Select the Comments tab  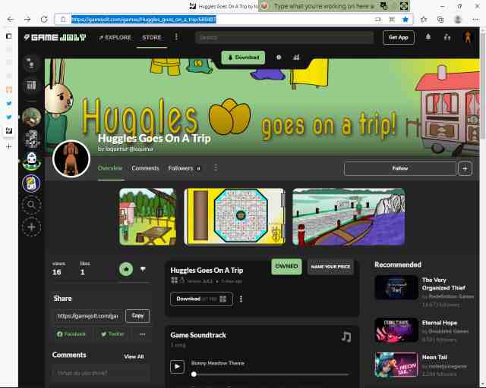[145, 168]
